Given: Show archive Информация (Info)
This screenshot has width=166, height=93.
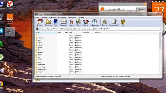Looking at the screenshot, I should [94, 22].
